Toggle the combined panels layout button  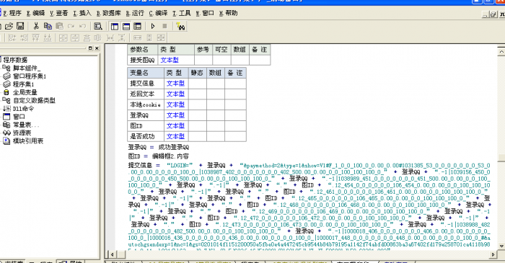tap(138, 27)
